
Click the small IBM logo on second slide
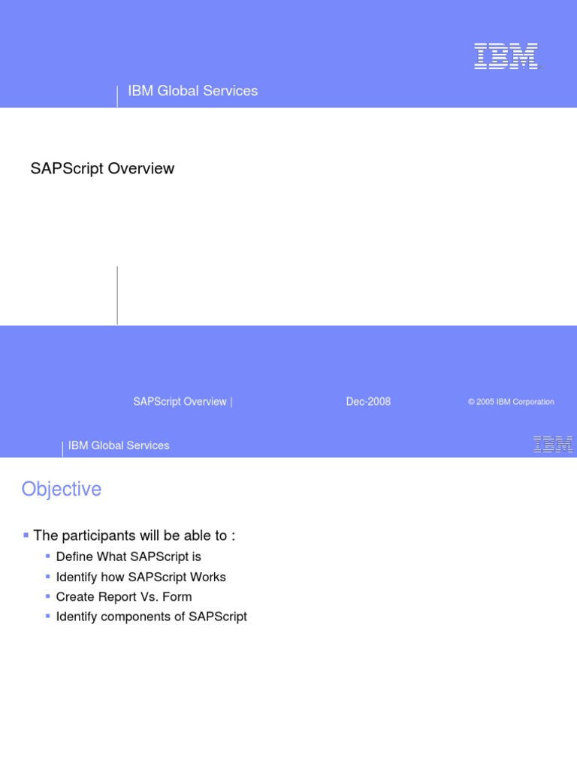coord(553,444)
